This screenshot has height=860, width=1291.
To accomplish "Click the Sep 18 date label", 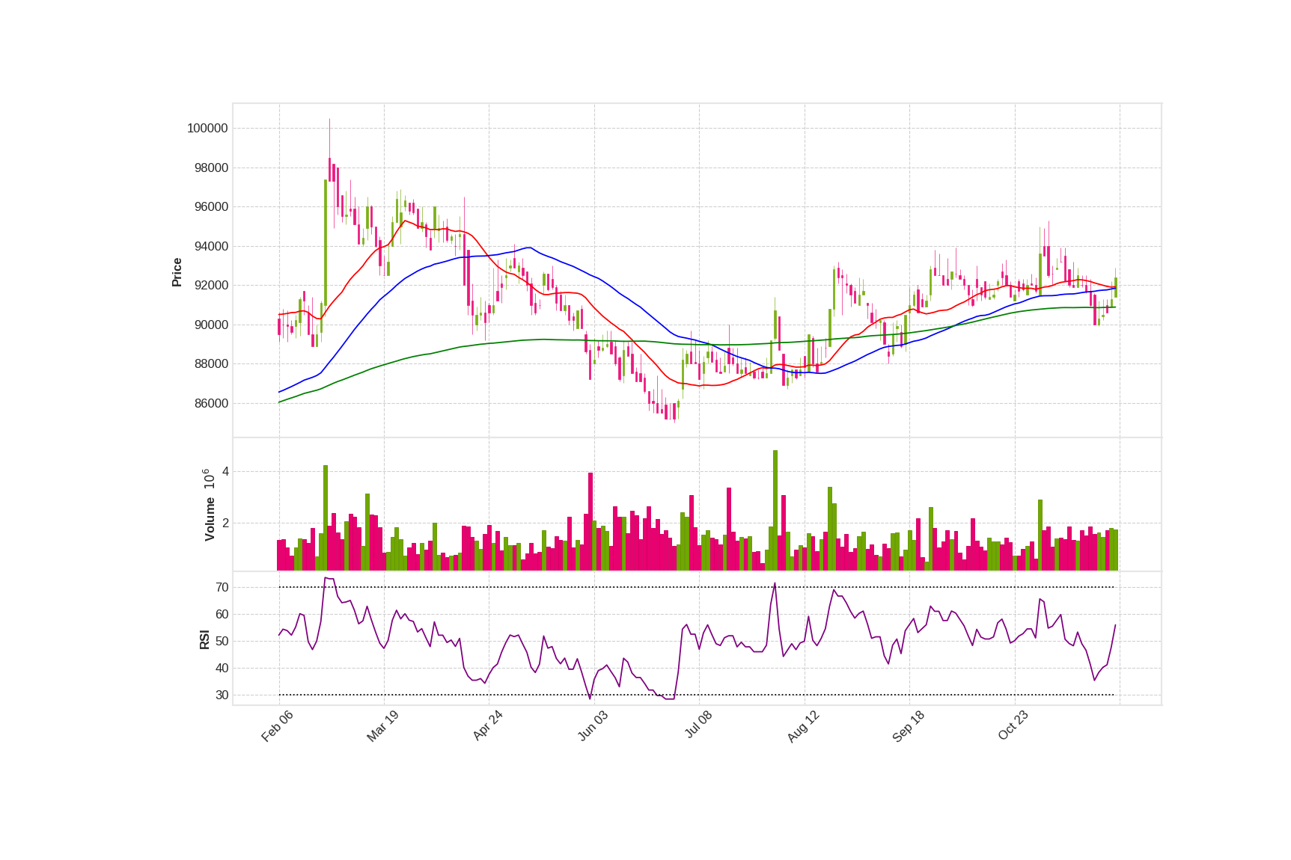I will (909, 726).
